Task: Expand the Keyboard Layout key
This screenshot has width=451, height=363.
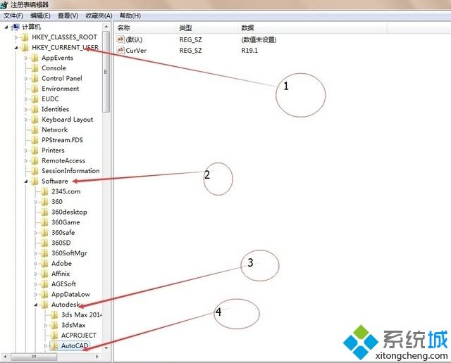Action: (x=26, y=120)
